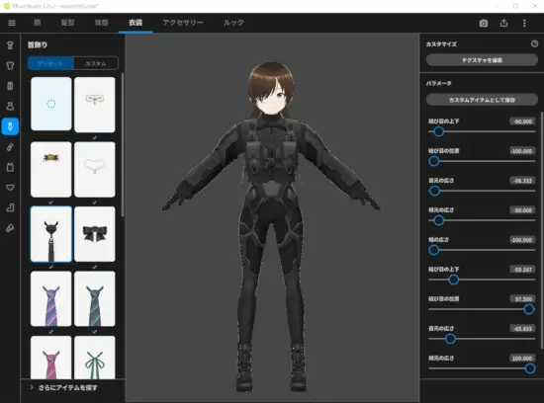Select the socks category icon
The height and width of the screenshot is (403, 544).
[x=10, y=207]
